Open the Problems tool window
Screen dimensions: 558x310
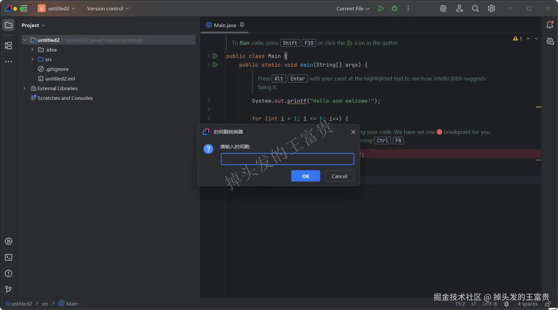pos(9,274)
